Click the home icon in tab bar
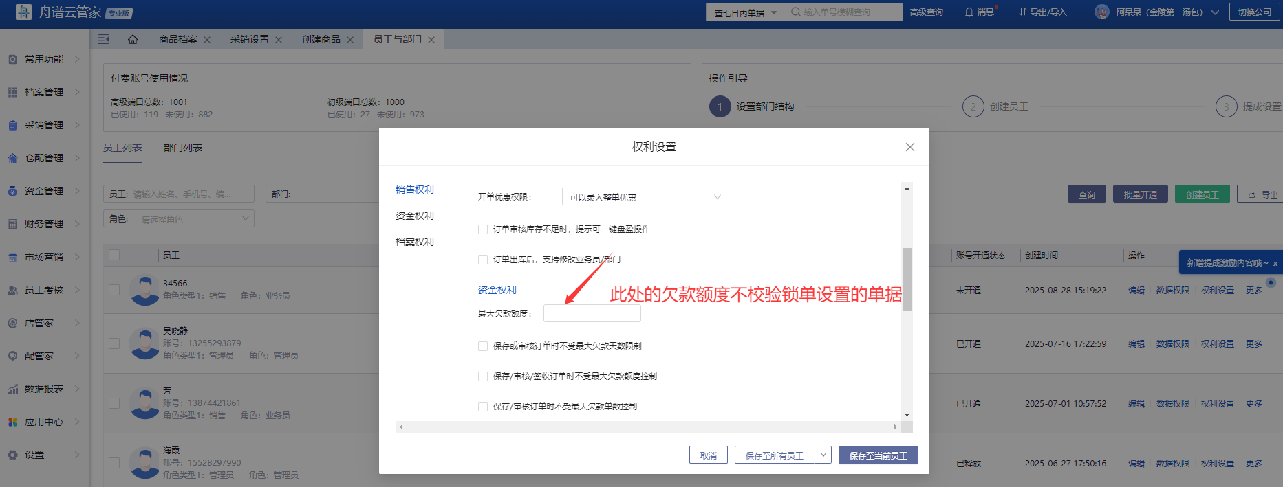This screenshot has height=487, width=1283. (x=133, y=40)
